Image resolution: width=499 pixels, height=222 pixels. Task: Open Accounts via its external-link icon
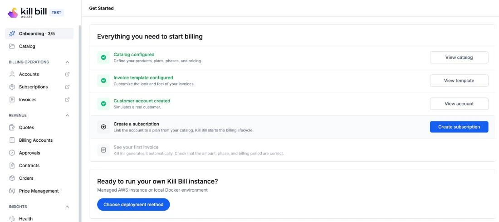pyautogui.click(x=67, y=74)
